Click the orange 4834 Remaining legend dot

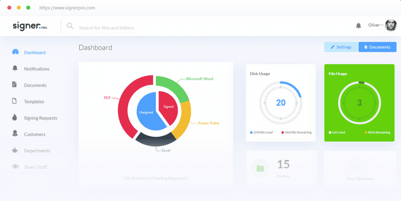pyautogui.click(x=366, y=132)
